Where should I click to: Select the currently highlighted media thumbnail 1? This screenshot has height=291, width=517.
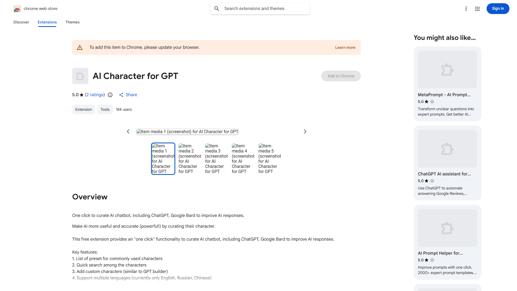(163, 158)
